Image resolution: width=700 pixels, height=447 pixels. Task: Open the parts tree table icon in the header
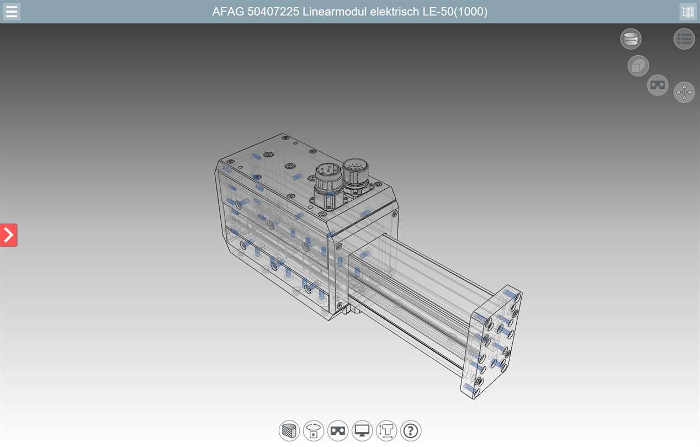pos(688,12)
